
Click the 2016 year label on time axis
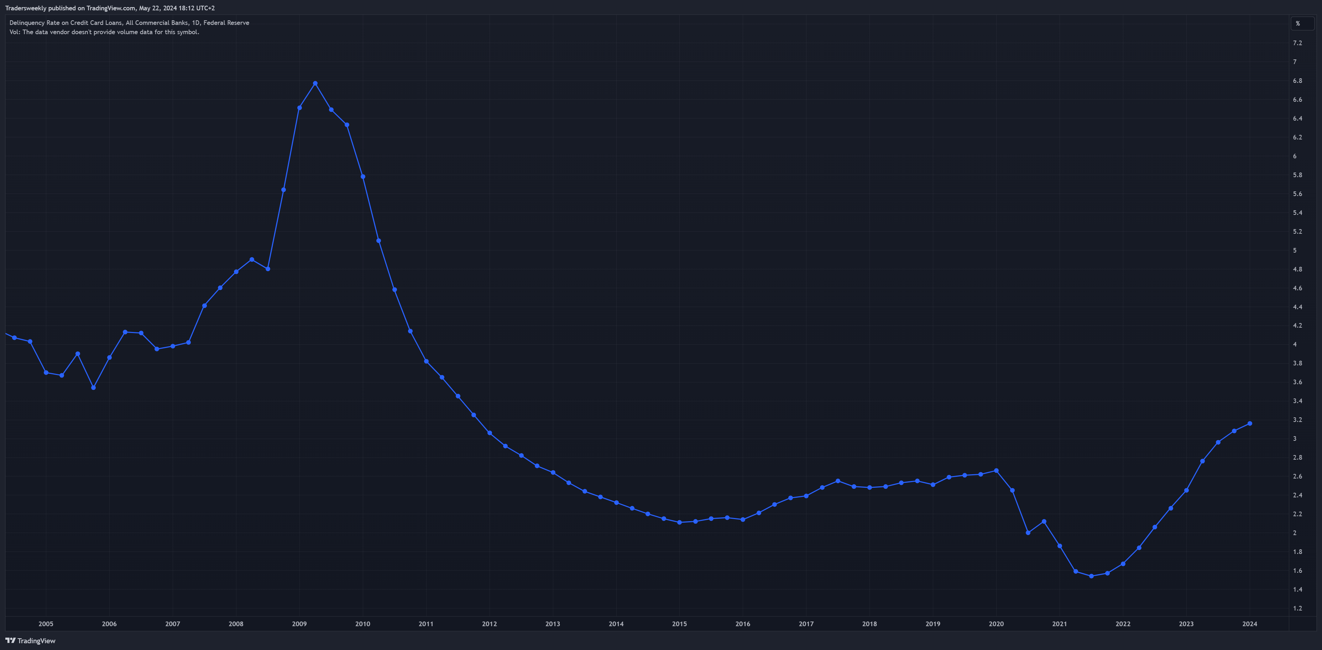pos(743,624)
